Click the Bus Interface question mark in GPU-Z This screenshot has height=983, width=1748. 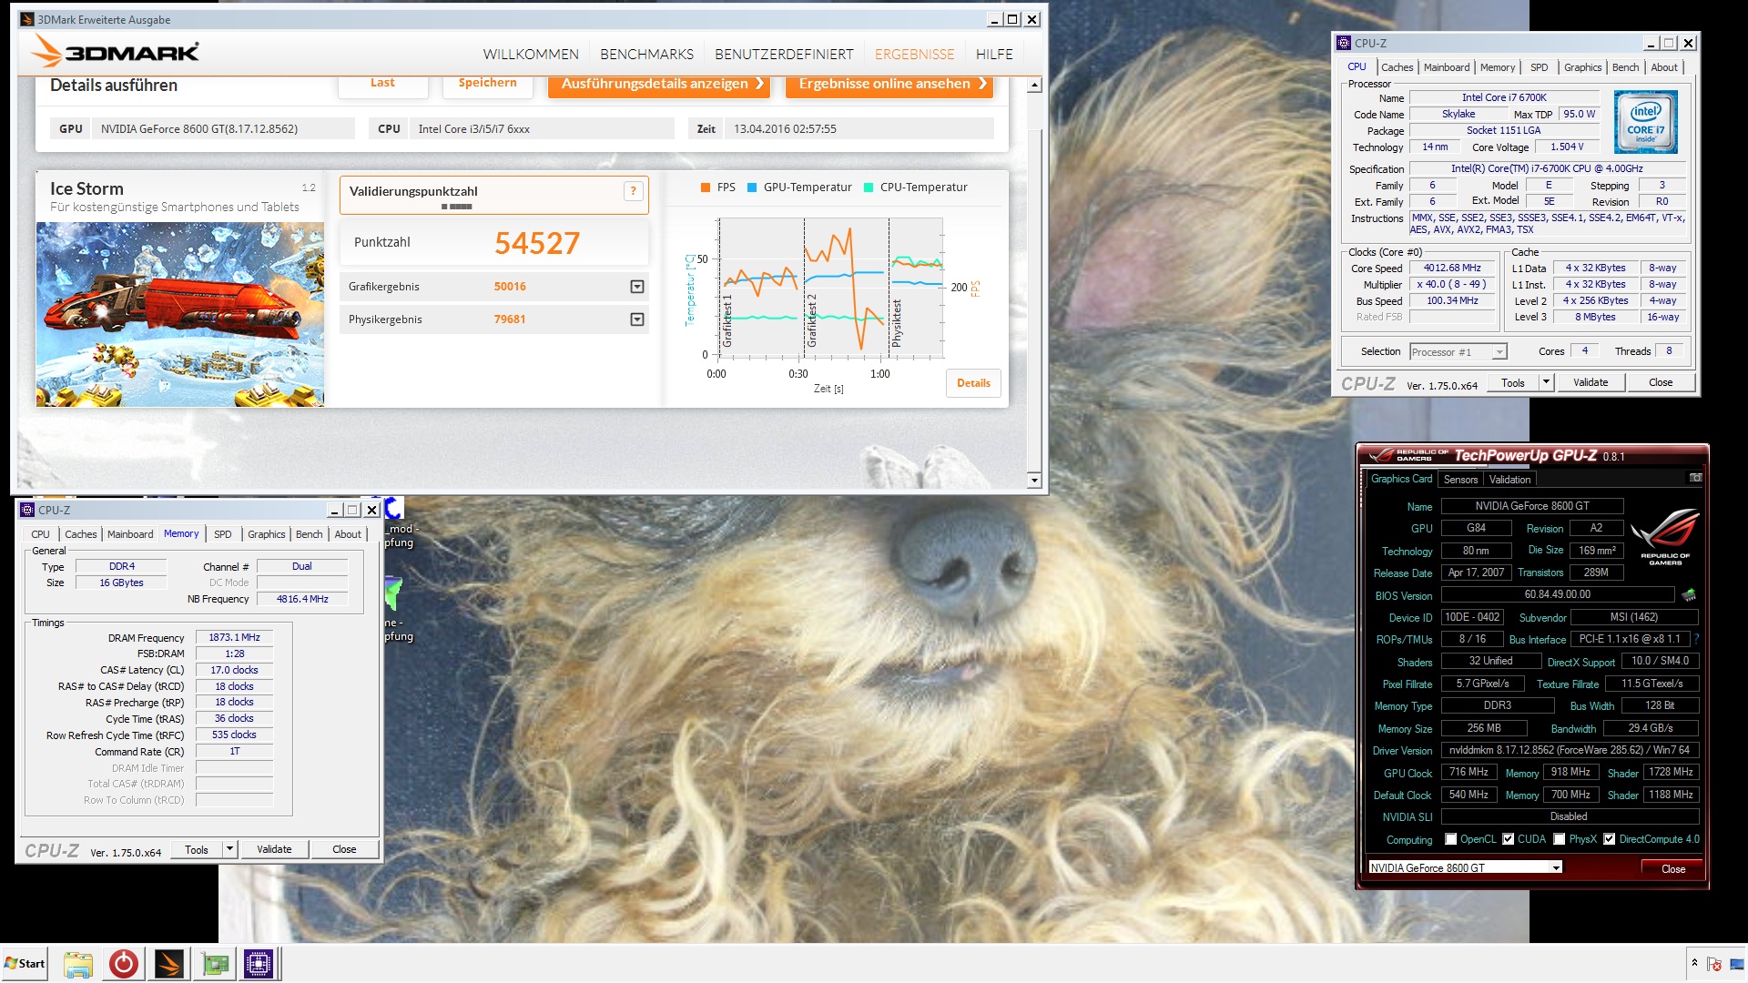[1697, 639]
